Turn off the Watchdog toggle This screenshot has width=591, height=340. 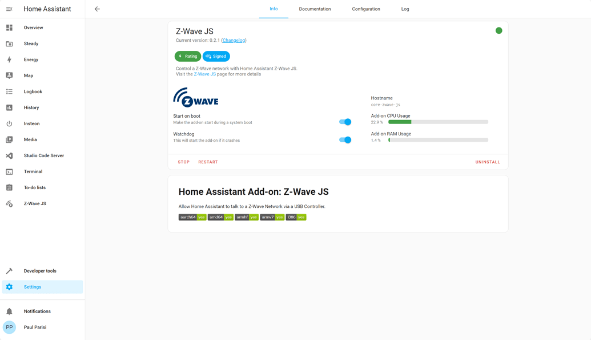pyautogui.click(x=345, y=139)
